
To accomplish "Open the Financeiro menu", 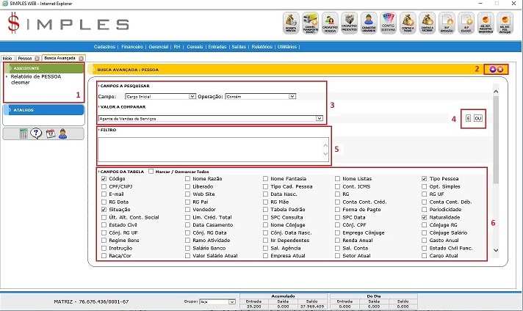I will click(133, 45).
